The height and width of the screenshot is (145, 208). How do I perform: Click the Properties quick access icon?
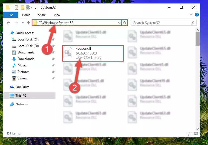16,8
